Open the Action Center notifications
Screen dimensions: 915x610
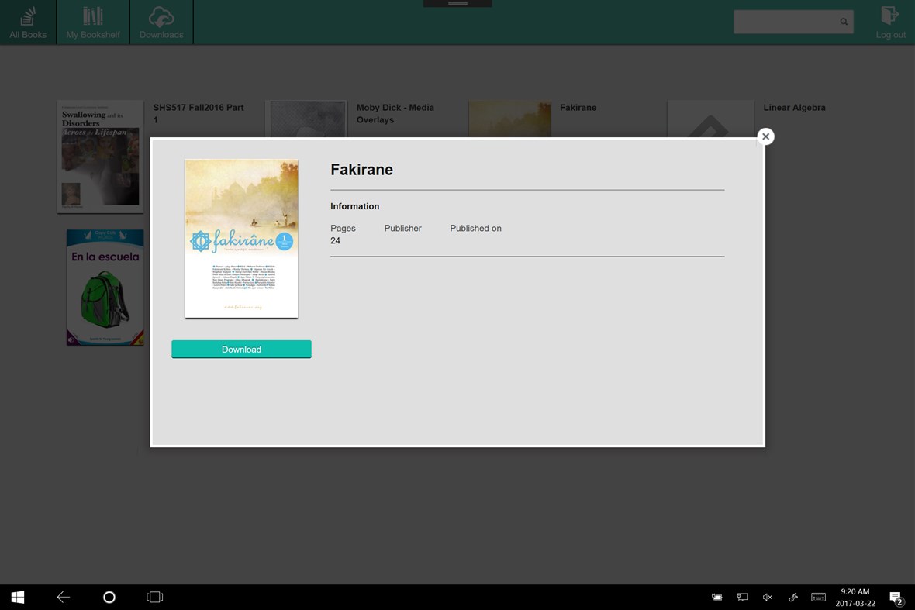click(896, 597)
